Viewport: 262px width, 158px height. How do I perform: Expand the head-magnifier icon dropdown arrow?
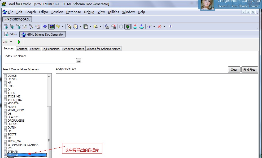click(x=80, y=27)
